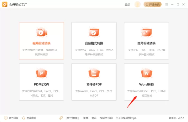
Task: Click the 金舟格式工厂 window title
Action: 18,5
